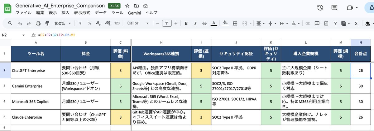
Task: Select the Claude Enterprise cell
Action: click(x=36, y=117)
